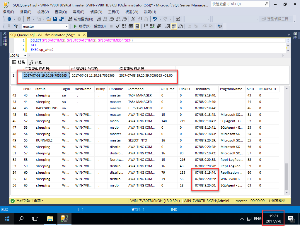Viewport: 300px width, 226px height.
Task: Open the master database dropdown
Action: coord(67,26)
